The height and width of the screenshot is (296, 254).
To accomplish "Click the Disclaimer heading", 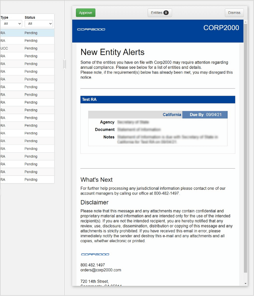I will pos(94,202).
